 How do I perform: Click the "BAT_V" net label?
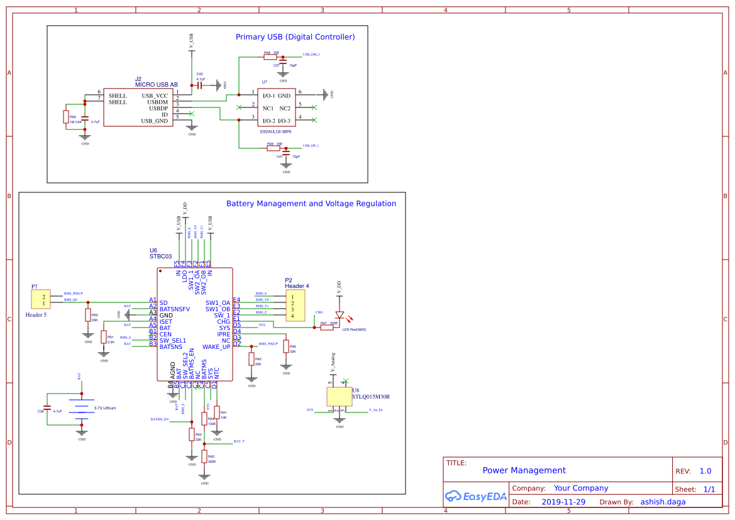pos(239,441)
